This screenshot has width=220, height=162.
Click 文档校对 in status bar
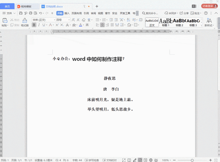pyautogui.click(x=109, y=160)
